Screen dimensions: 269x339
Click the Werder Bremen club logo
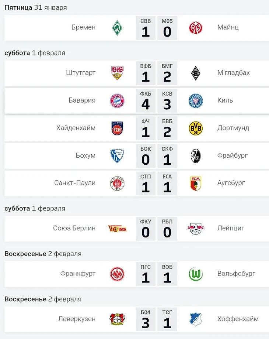click(117, 28)
